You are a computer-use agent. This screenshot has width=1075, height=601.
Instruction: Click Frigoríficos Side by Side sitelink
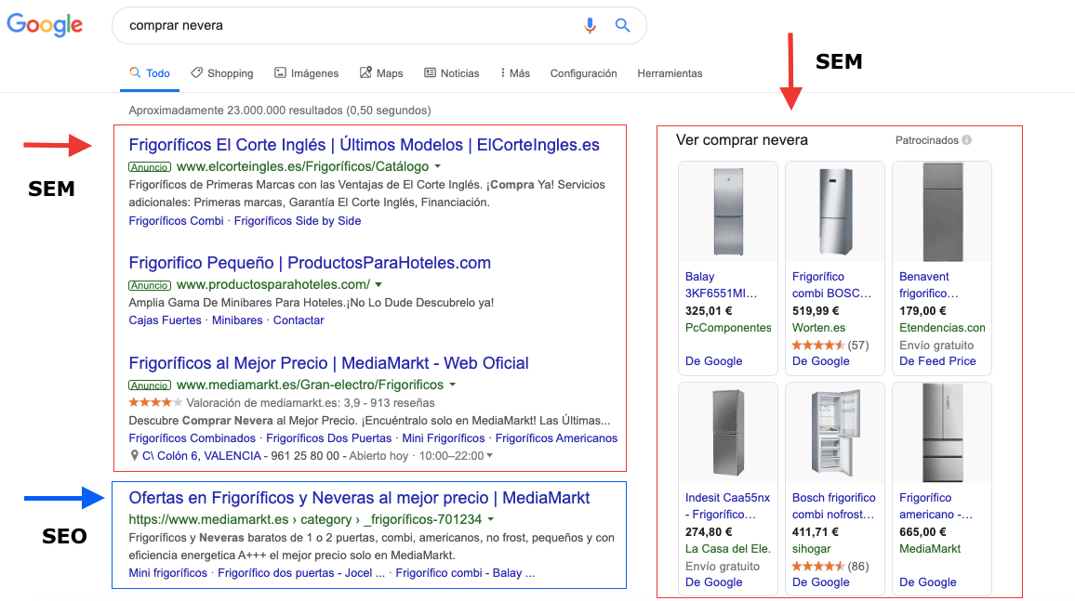298,220
